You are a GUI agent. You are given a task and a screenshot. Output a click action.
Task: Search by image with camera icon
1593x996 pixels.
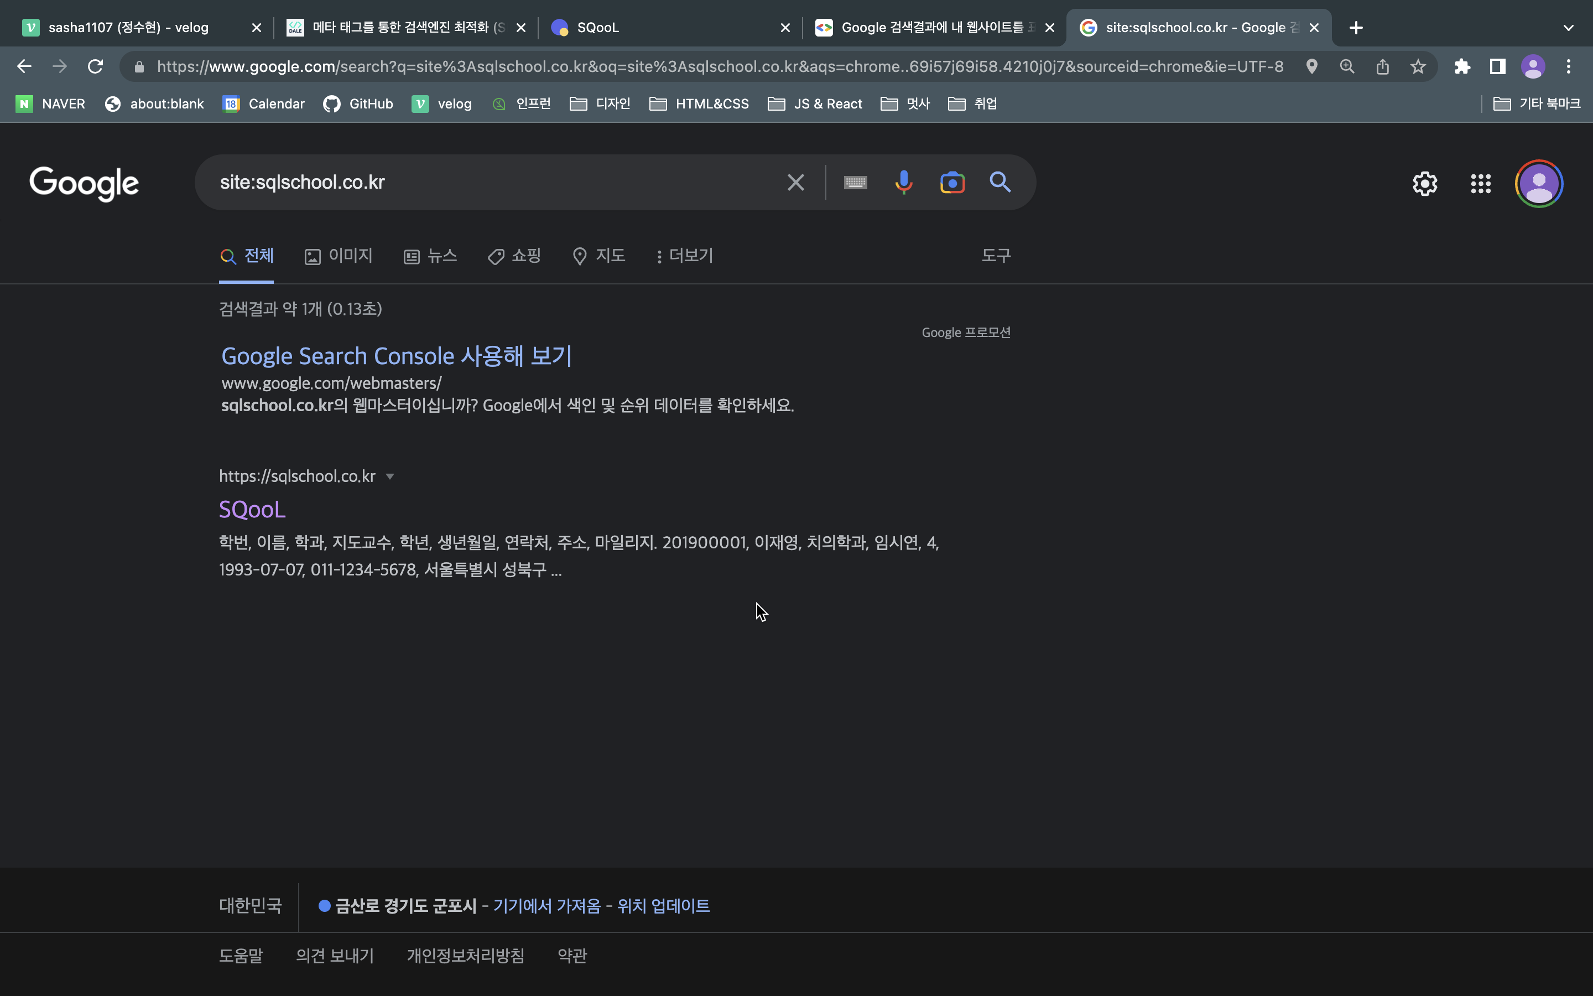coord(952,183)
